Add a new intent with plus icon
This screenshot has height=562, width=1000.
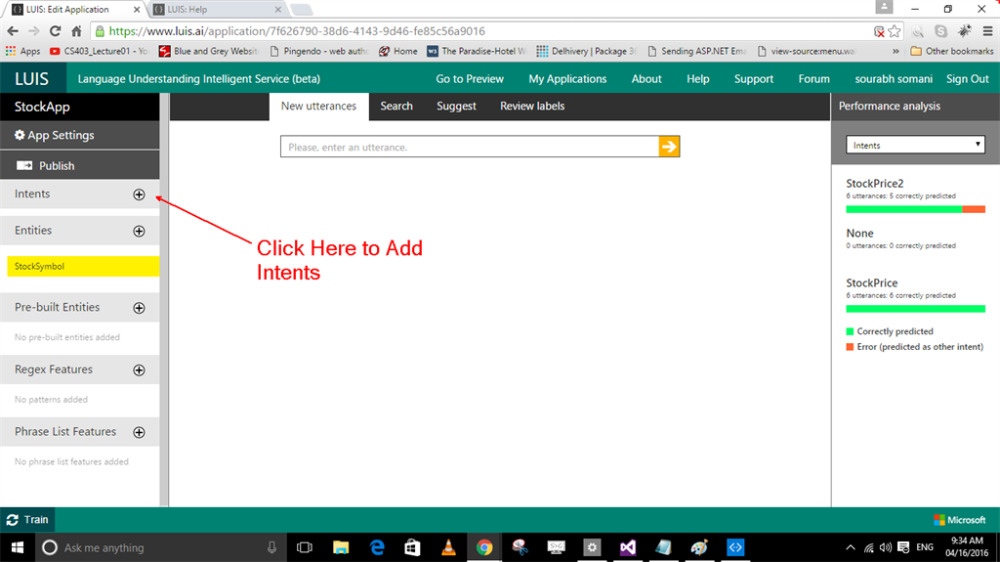point(139,195)
